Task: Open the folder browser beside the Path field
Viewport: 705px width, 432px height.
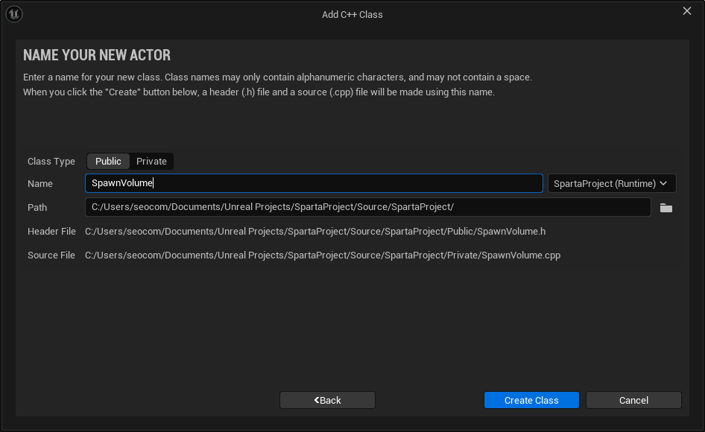Action: (666, 208)
